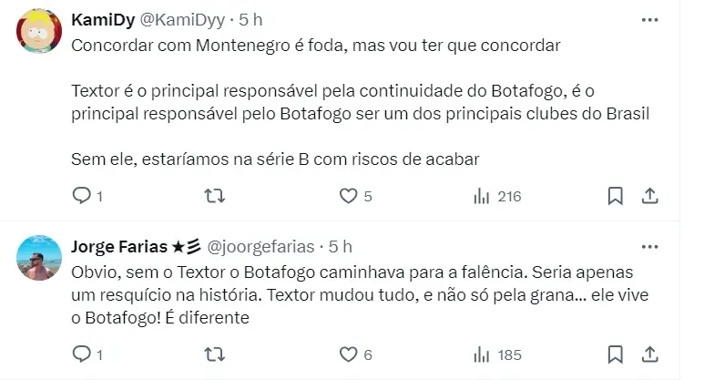704x380 pixels.
Task: Repost Jorge Farias's tweet
Action: pos(214,354)
